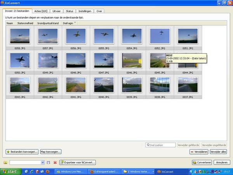Click Verwijder alles button
Image resolution: width=233 pixels, height=175 pixels.
pyautogui.click(x=218, y=152)
